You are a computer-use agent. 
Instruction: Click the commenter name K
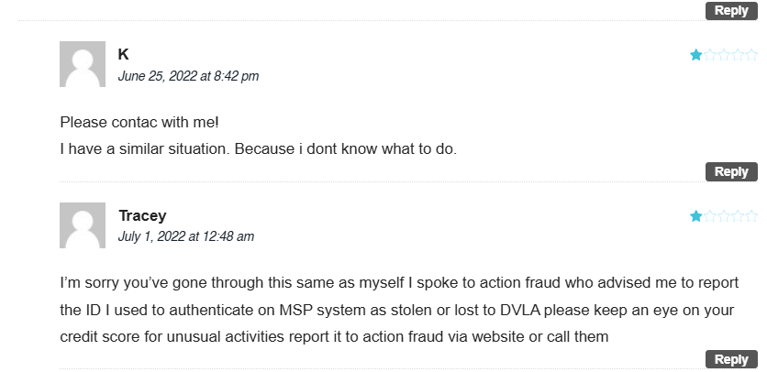[123, 54]
